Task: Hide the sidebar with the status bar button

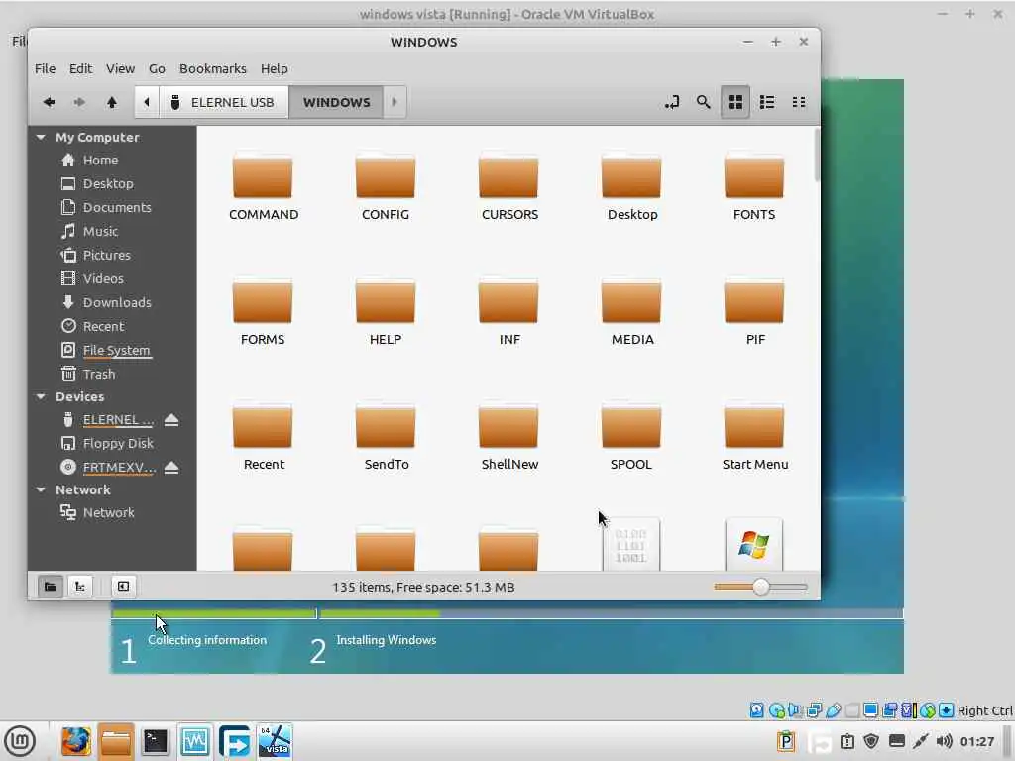Action: [x=123, y=587]
